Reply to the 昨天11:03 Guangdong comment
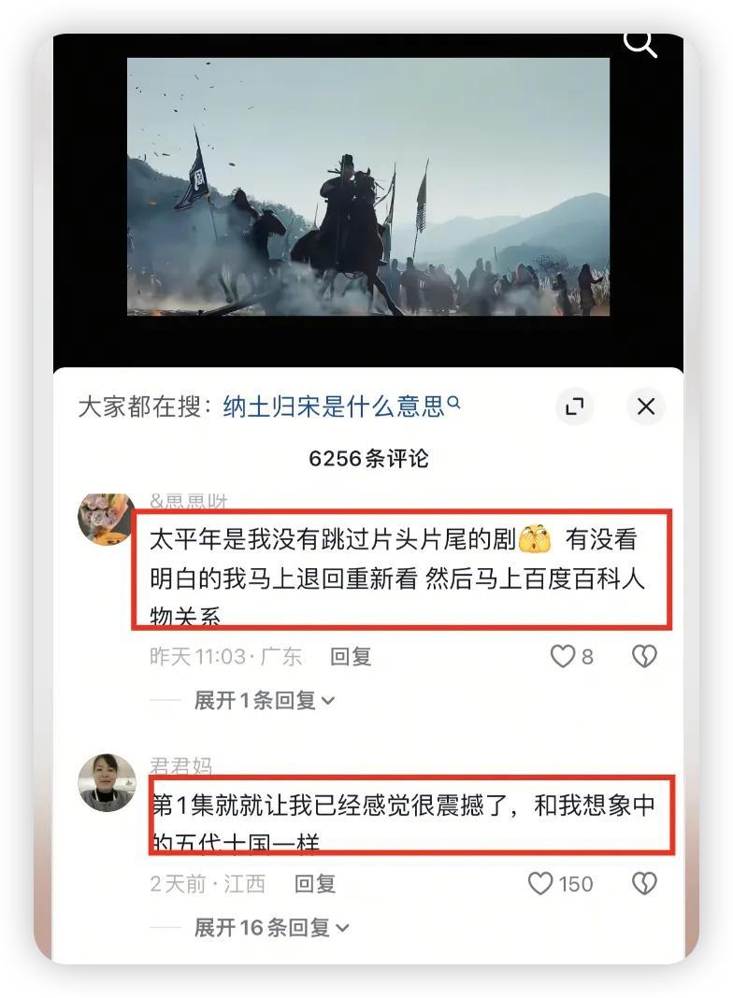This screenshot has width=733, height=998. [351, 656]
